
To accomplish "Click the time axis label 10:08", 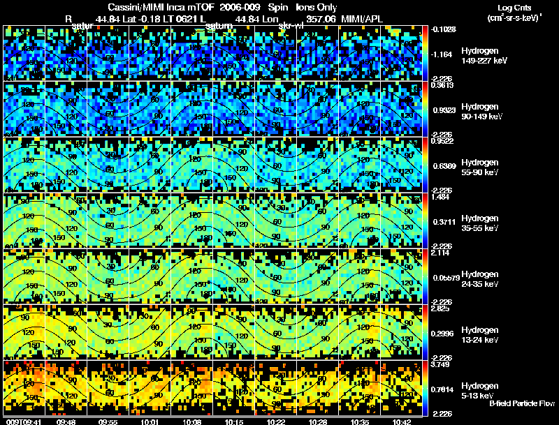I will [x=191, y=422].
